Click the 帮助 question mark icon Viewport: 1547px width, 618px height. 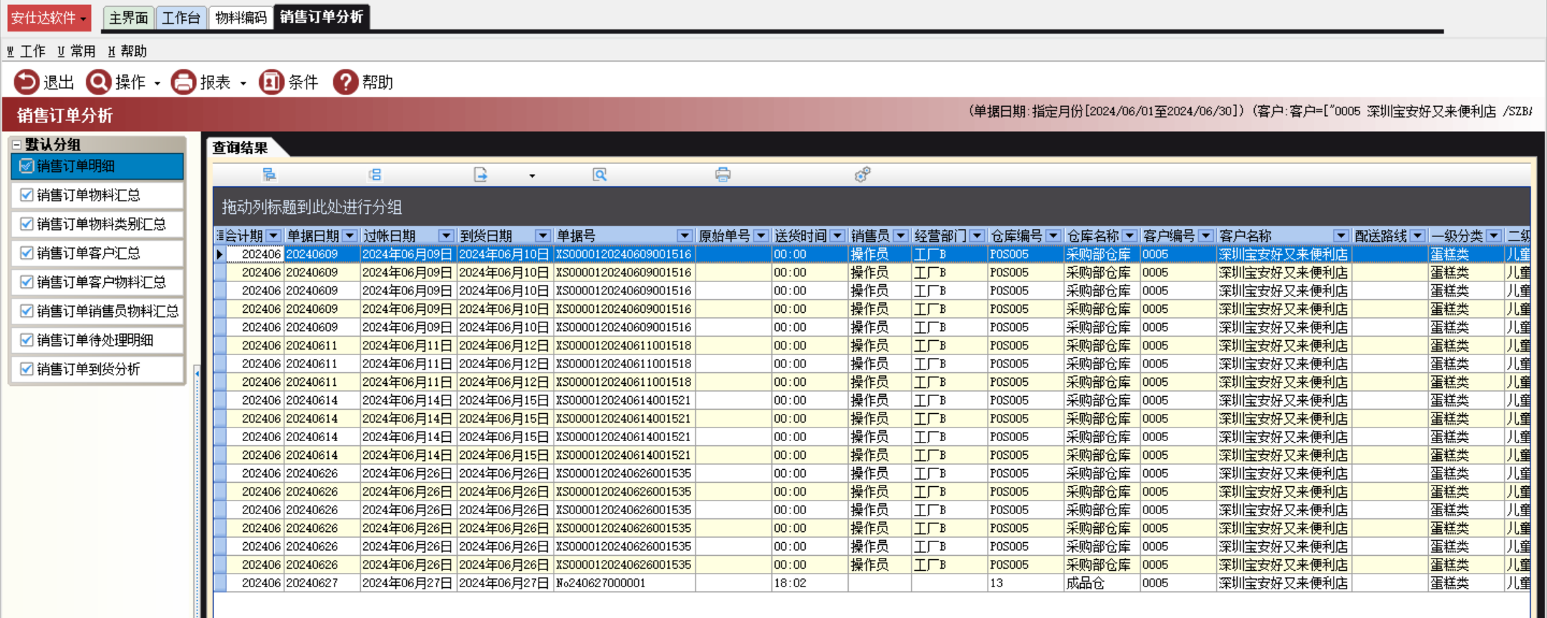point(345,82)
